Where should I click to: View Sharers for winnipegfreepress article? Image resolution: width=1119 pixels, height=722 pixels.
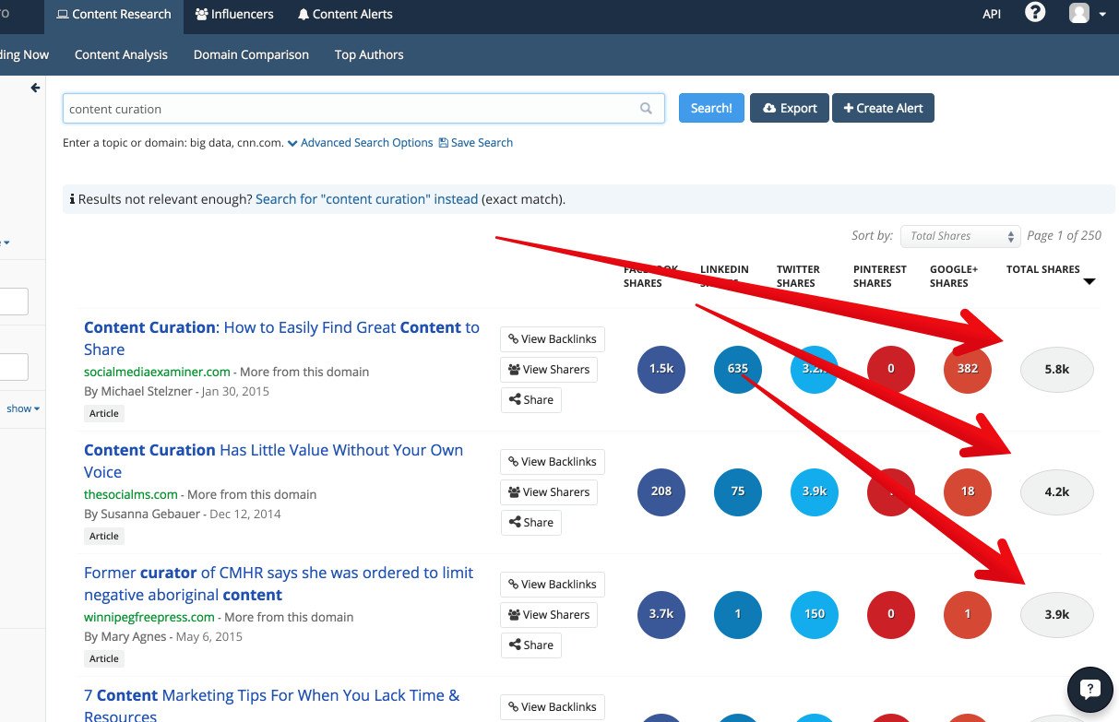point(549,615)
